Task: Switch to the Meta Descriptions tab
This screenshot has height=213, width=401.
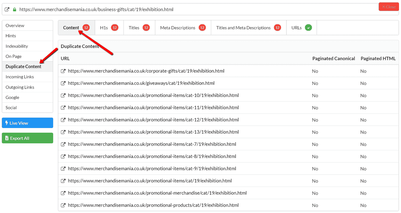Action: [183, 28]
